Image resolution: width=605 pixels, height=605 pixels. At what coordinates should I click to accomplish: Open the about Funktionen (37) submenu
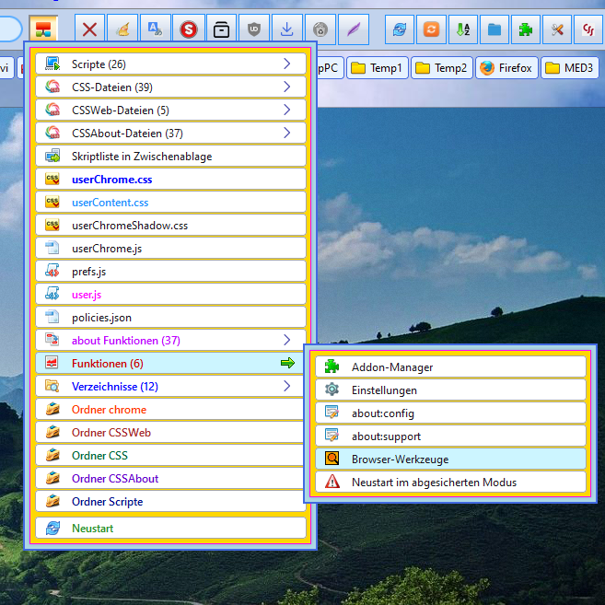click(170, 341)
